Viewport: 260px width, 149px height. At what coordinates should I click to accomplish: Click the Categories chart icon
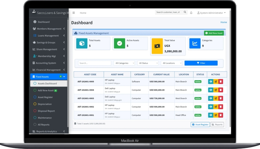[x=195, y=43]
